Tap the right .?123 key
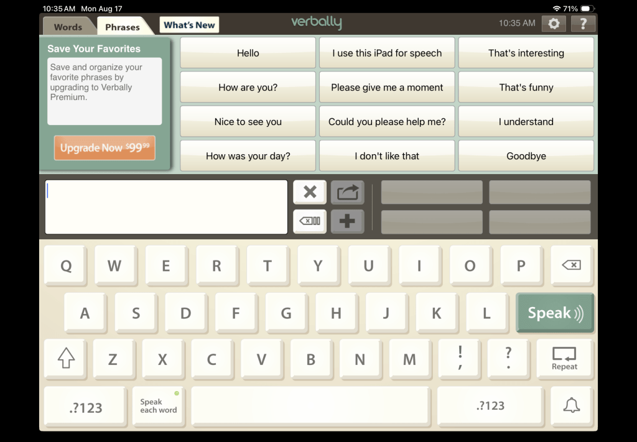The height and width of the screenshot is (442, 637). pyautogui.click(x=490, y=405)
